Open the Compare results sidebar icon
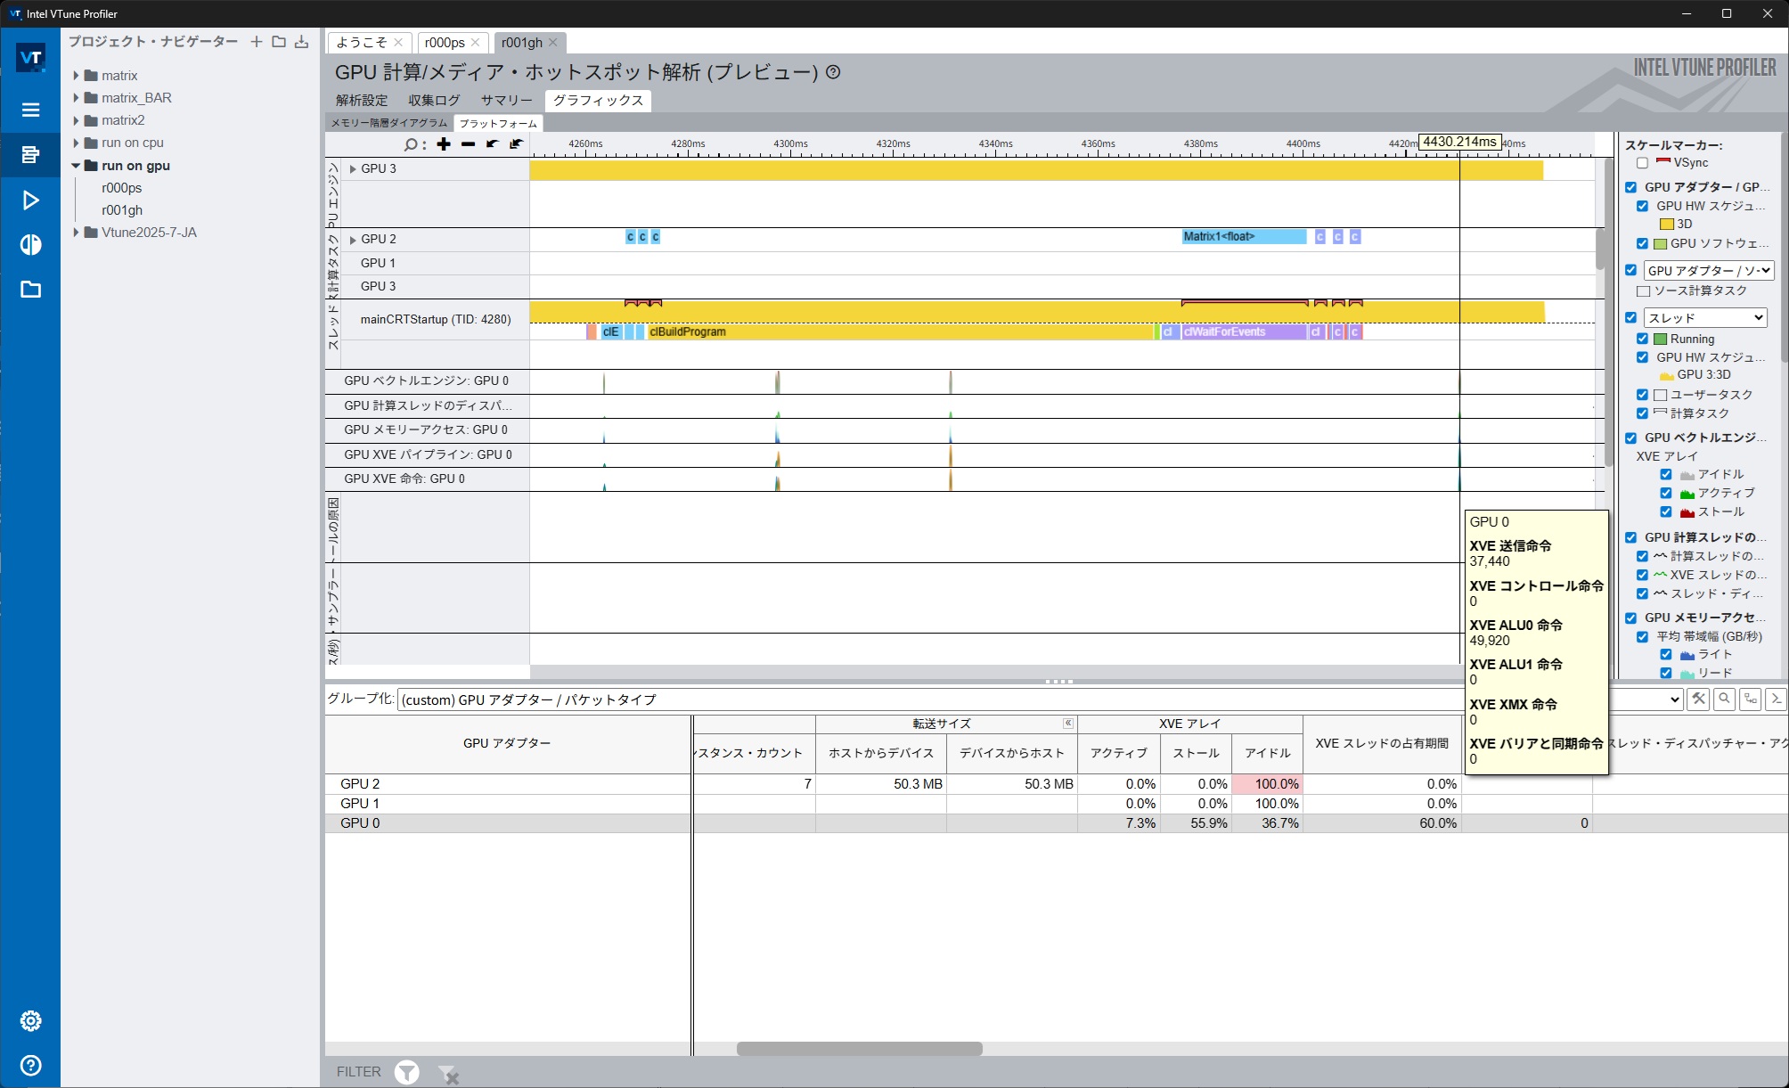 30,244
